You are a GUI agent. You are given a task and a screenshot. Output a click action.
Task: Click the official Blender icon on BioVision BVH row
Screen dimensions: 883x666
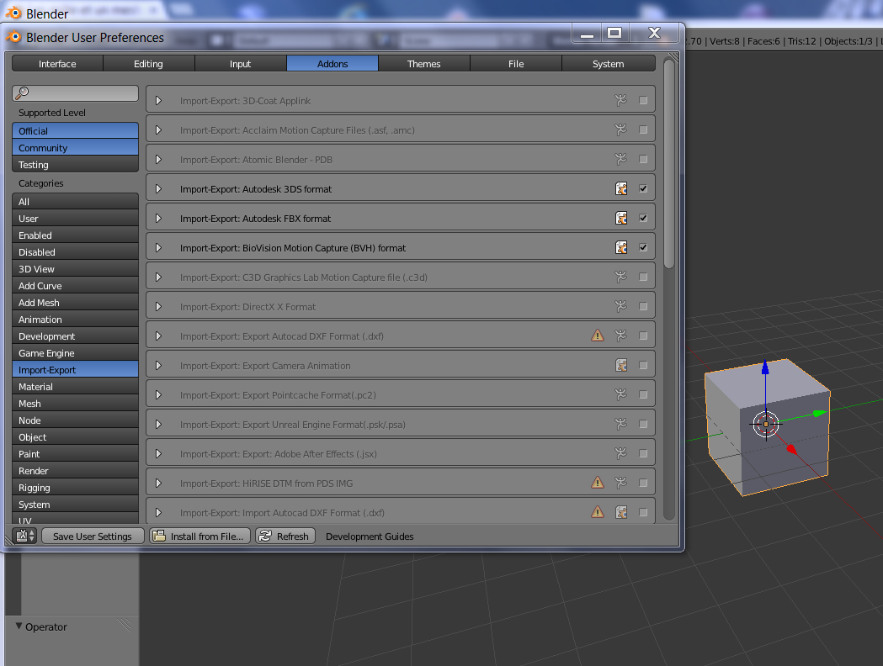(x=621, y=247)
